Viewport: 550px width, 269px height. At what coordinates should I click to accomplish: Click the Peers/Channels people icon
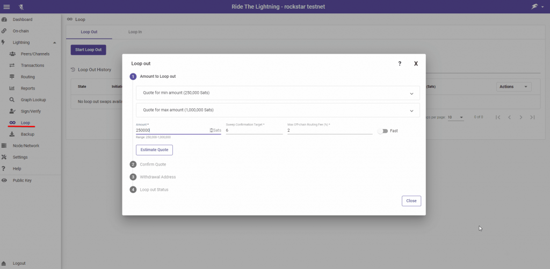click(x=12, y=54)
